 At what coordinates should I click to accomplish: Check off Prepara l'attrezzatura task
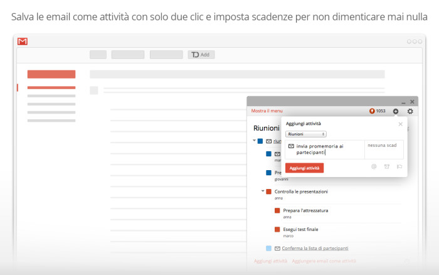[277, 210]
